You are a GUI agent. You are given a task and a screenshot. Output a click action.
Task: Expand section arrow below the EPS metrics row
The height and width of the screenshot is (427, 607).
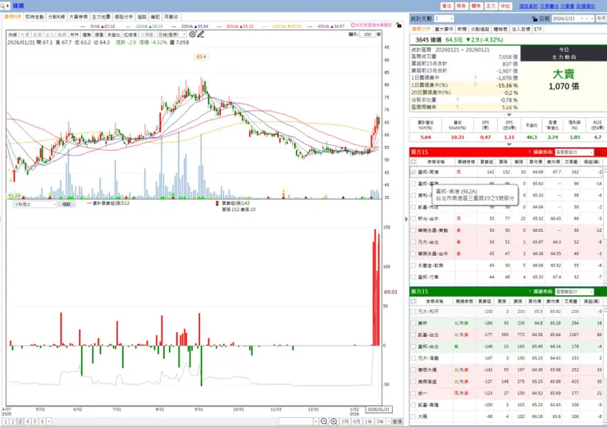(x=509, y=144)
